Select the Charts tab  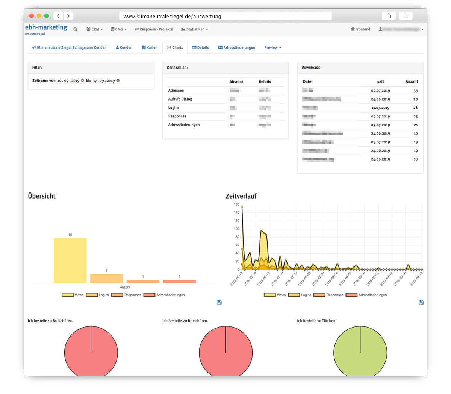coord(175,48)
